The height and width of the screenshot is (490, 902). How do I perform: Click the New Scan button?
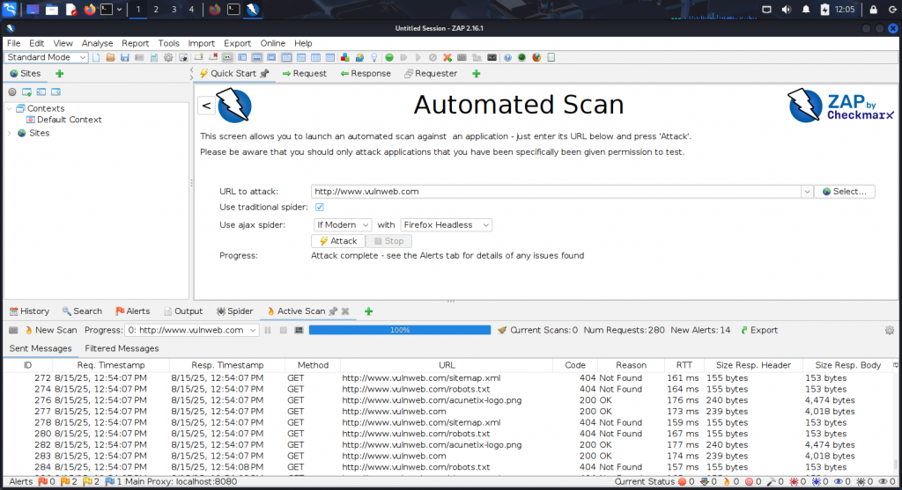pyautogui.click(x=50, y=330)
